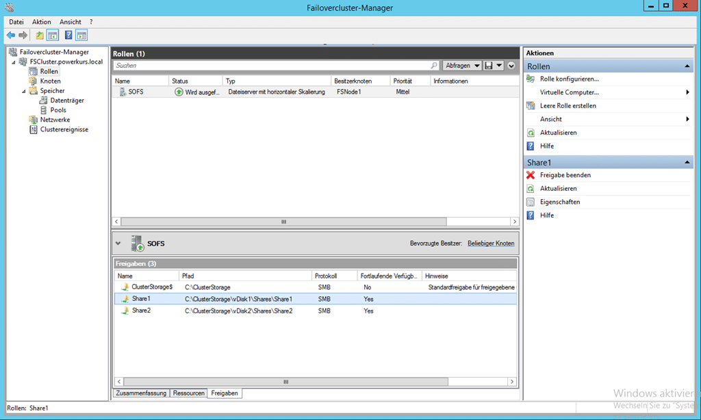Image resolution: width=701 pixels, height=420 pixels.
Task: Open the Aktion menu
Action: pos(42,22)
